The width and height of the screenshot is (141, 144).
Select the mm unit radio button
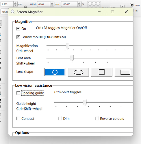pos(132,5)
